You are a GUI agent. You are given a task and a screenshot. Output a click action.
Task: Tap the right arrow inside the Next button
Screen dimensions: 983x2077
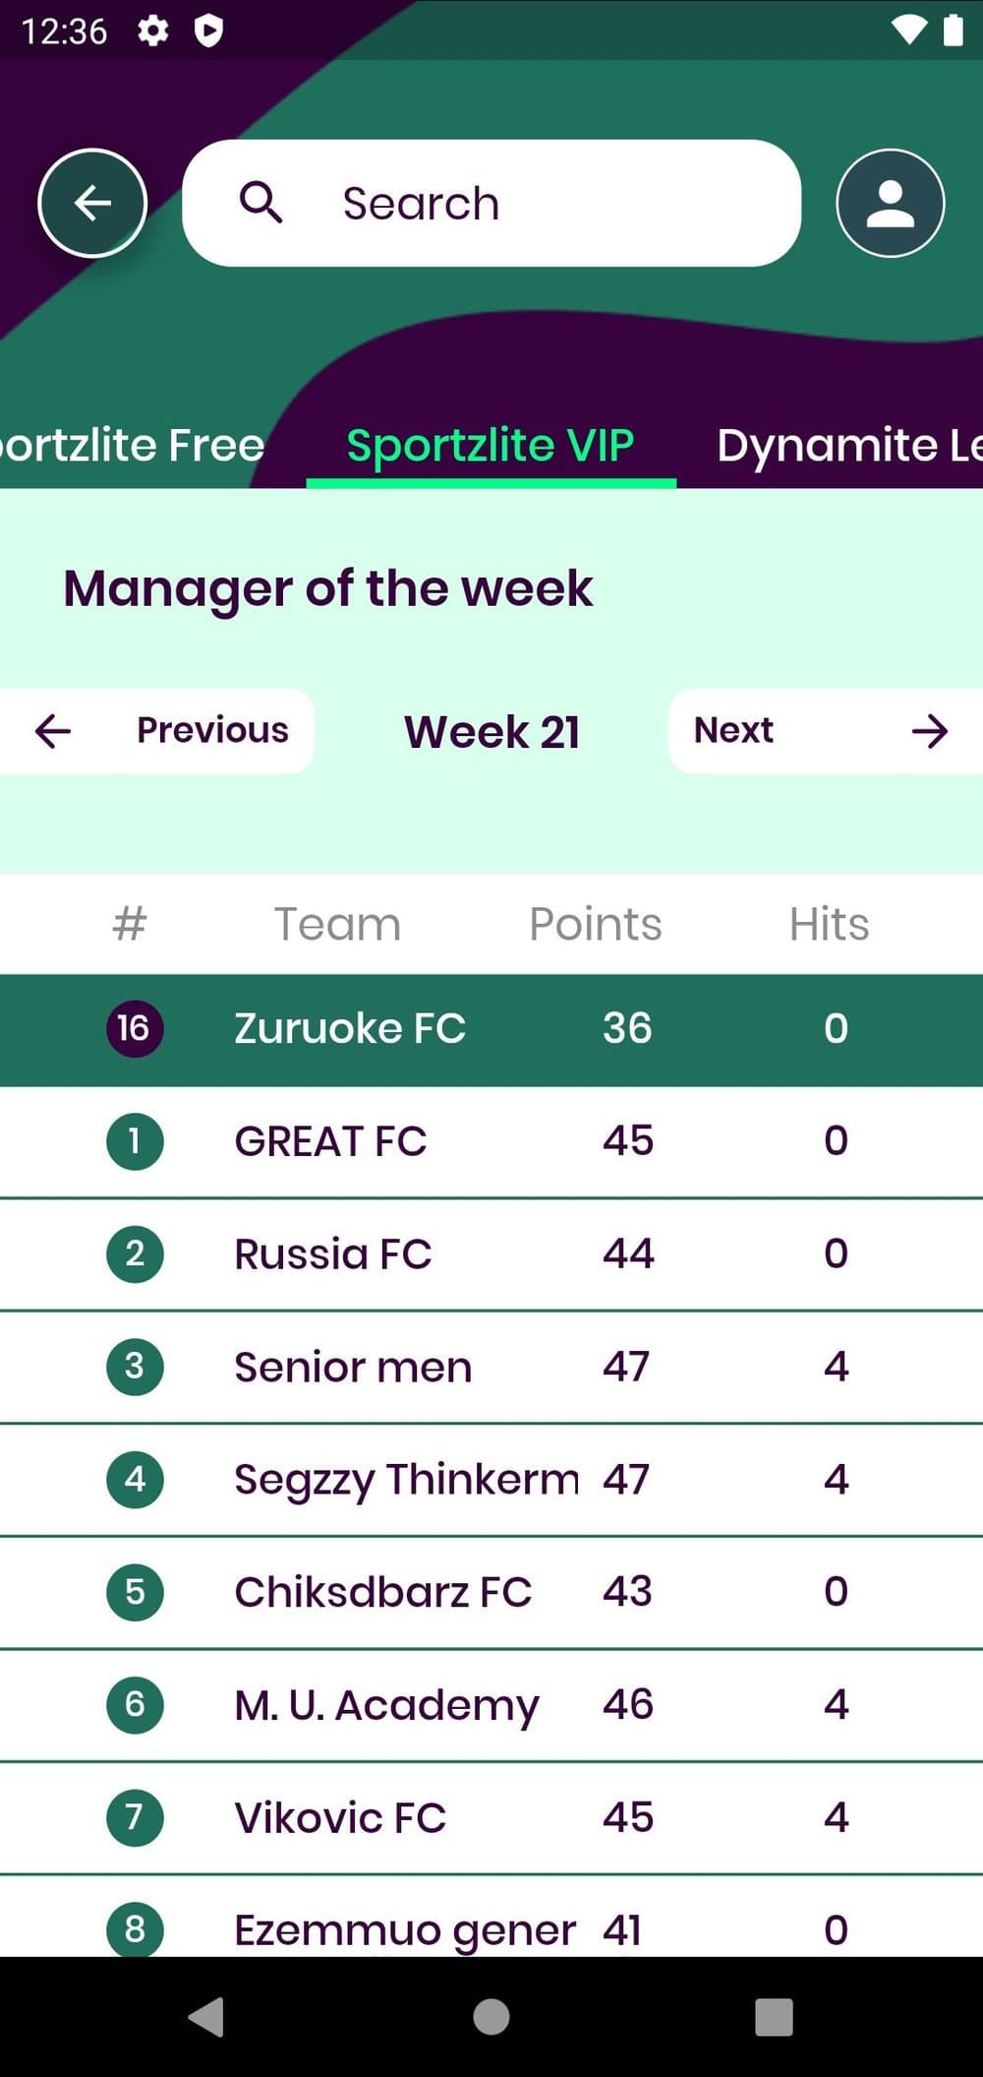point(930,731)
